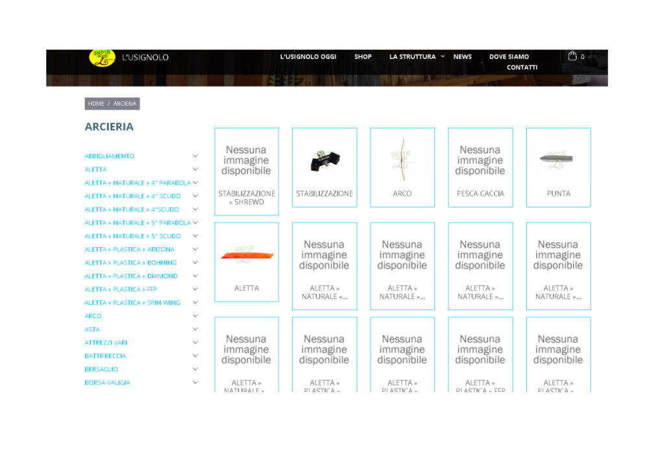The width and height of the screenshot is (649, 458).
Task: Click the PESCA-CACCIA label text
Action: (x=480, y=193)
